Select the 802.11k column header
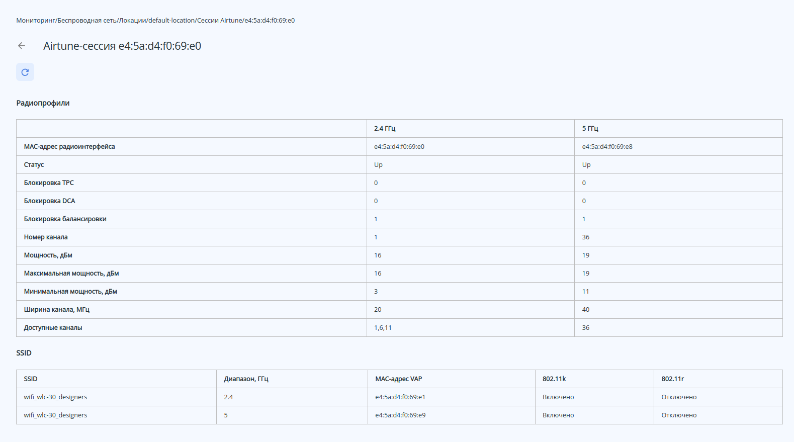The image size is (794, 442). [x=554, y=379]
